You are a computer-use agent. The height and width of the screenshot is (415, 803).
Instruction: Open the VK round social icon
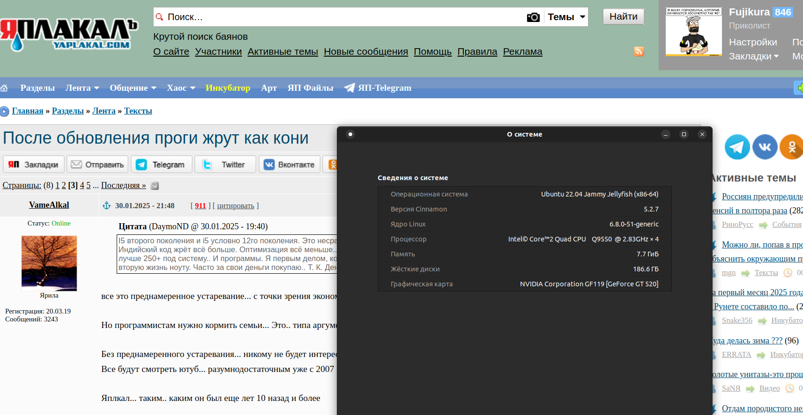765,147
